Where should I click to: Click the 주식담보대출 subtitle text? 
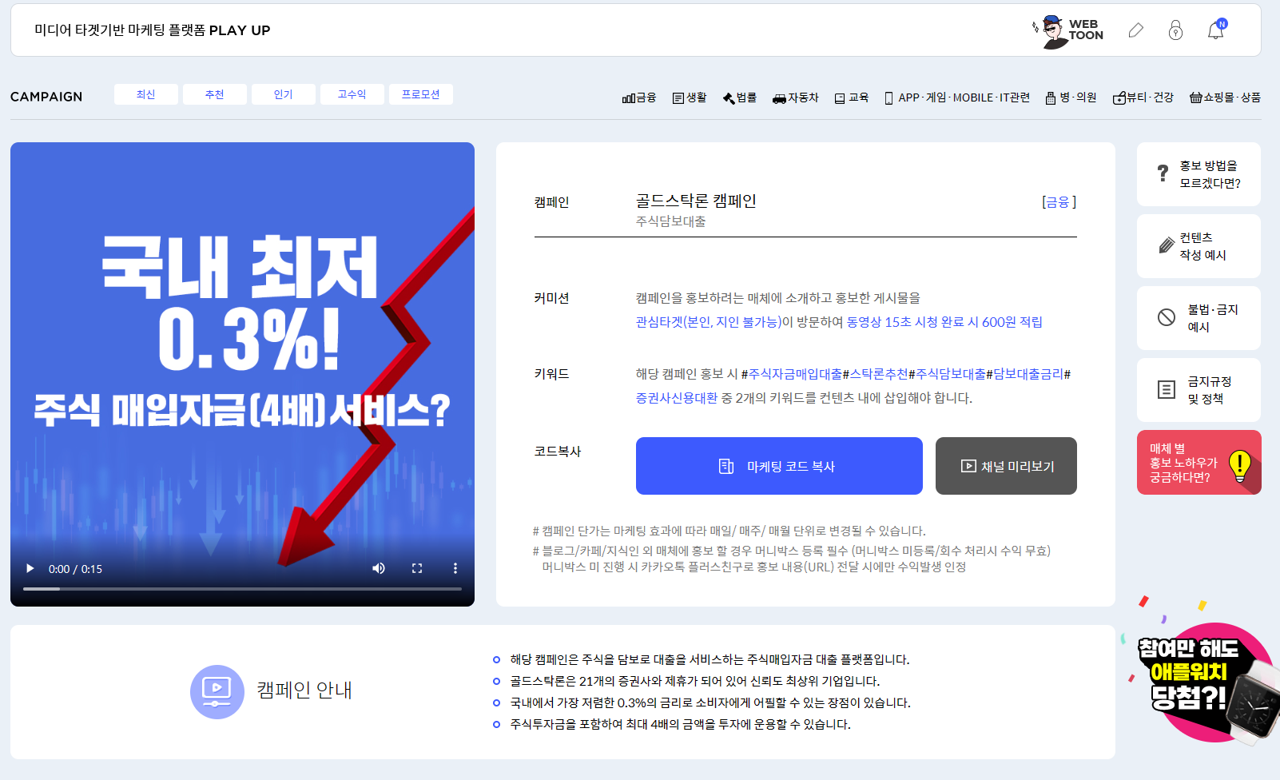pyautogui.click(x=671, y=221)
